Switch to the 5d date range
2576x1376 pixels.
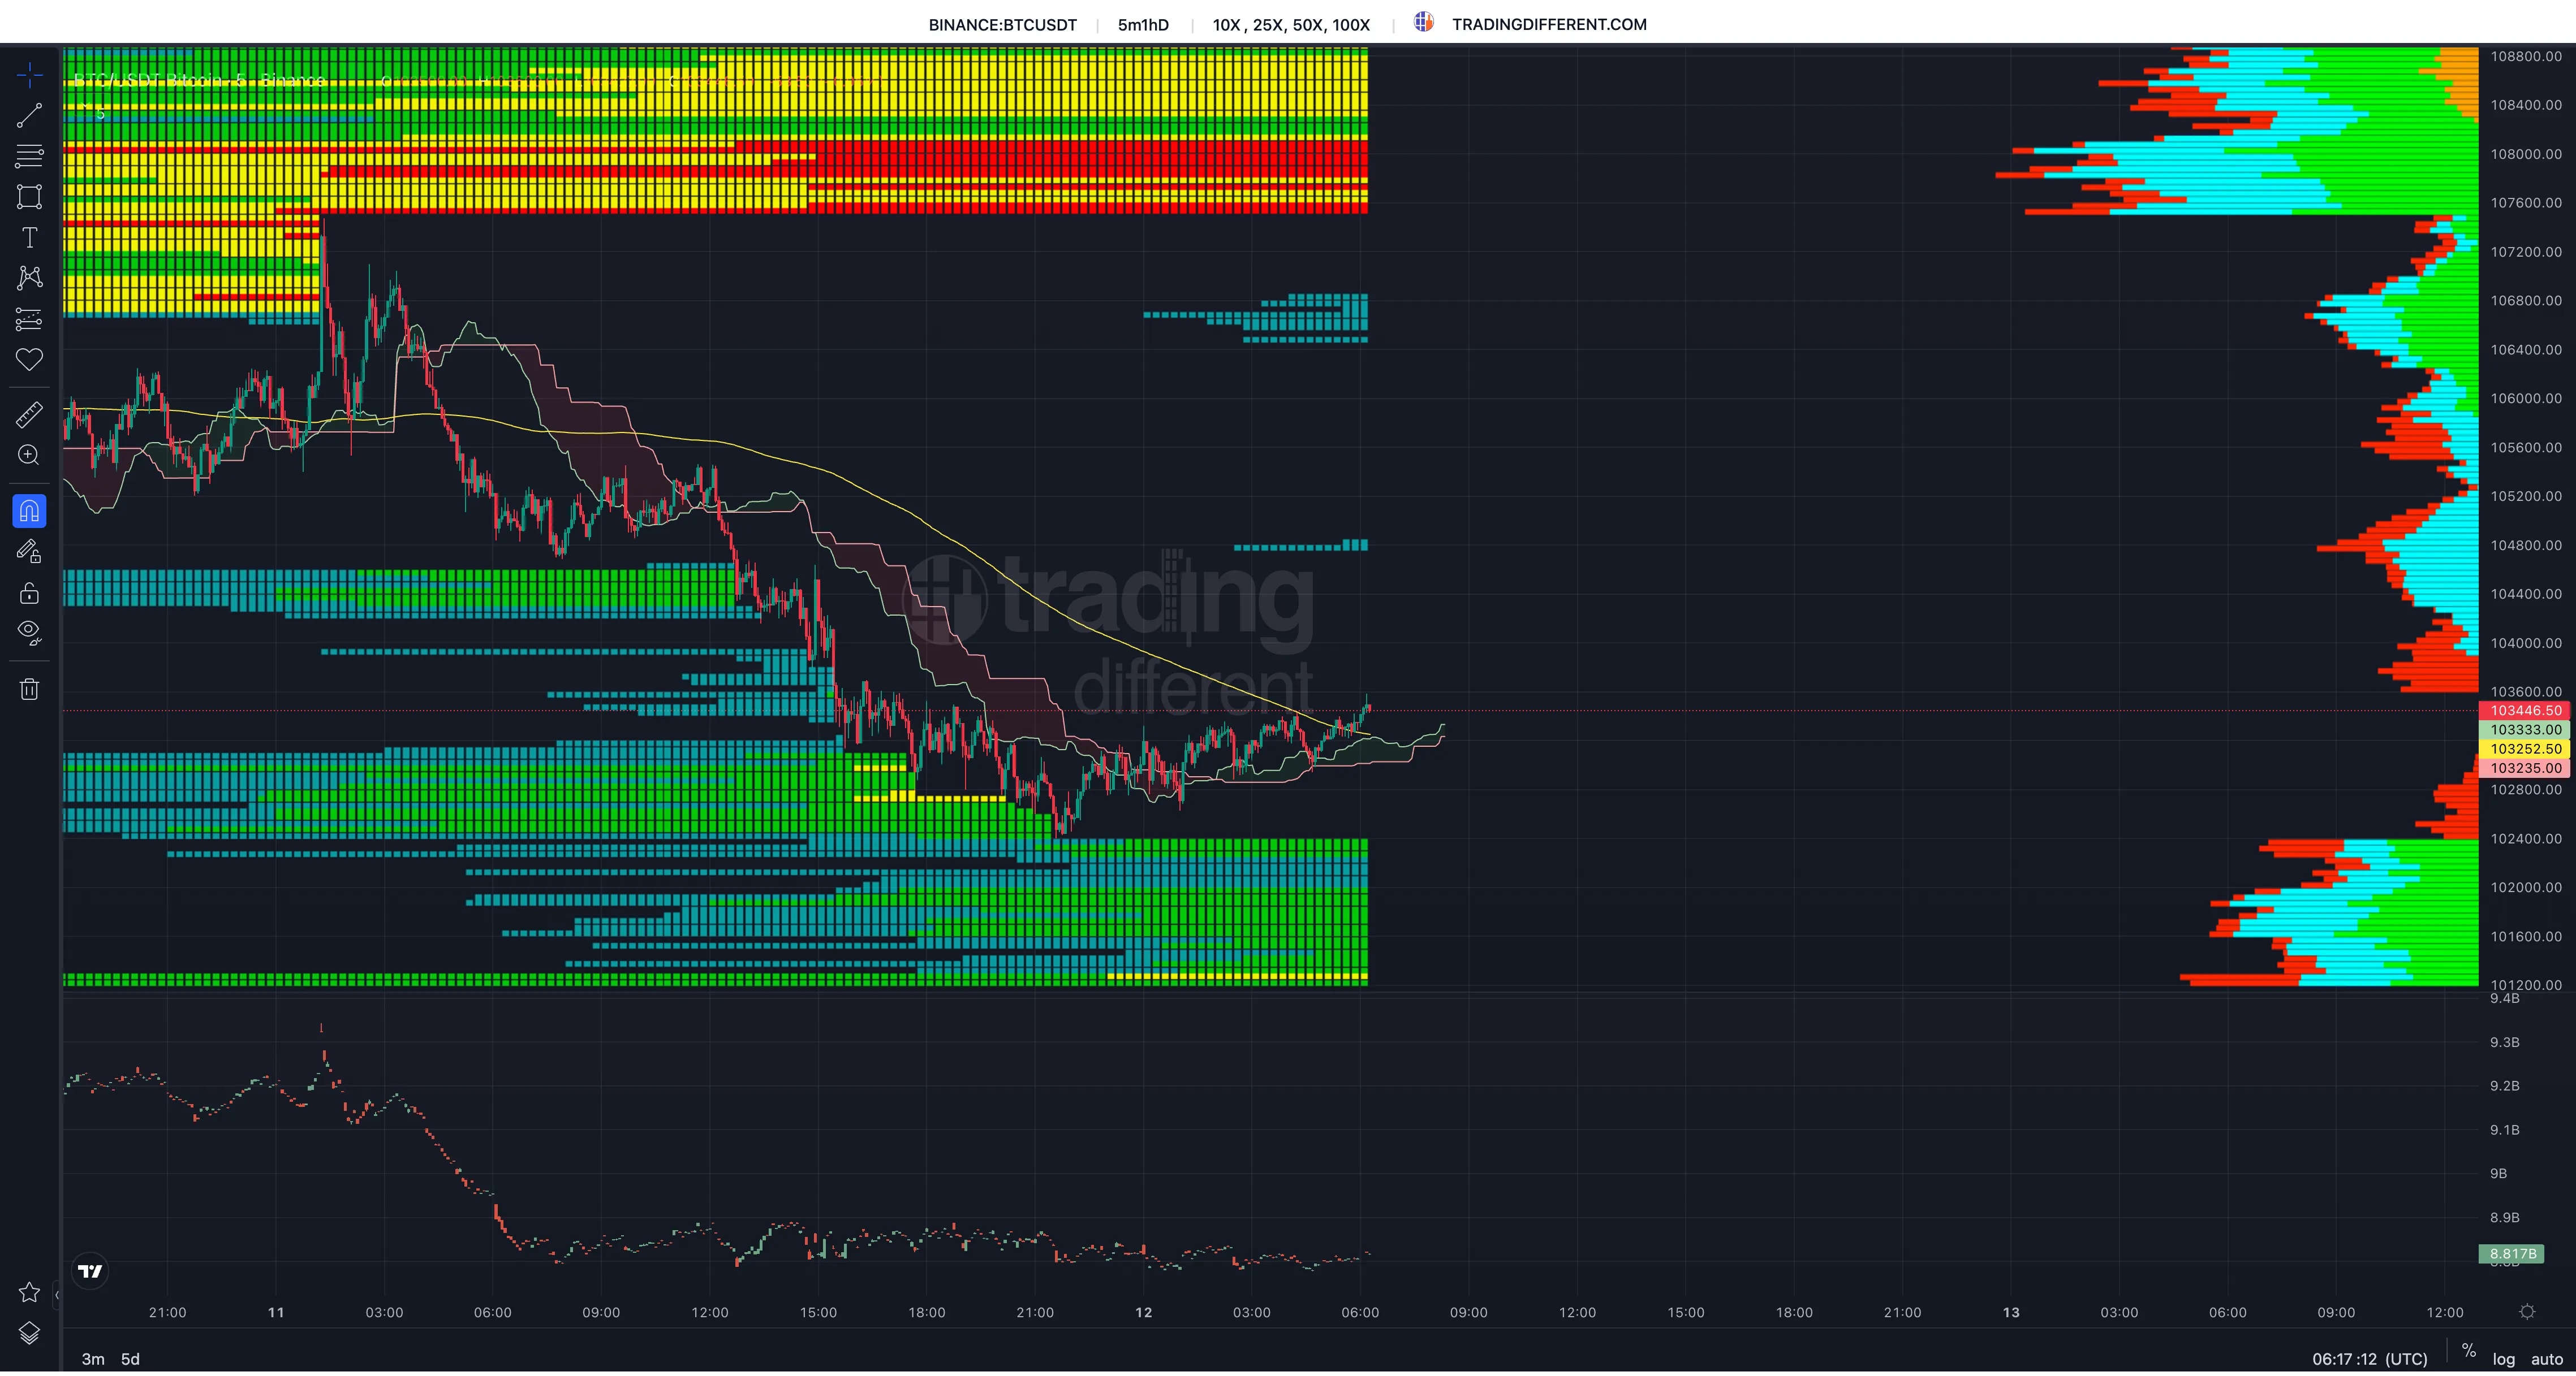point(130,1359)
